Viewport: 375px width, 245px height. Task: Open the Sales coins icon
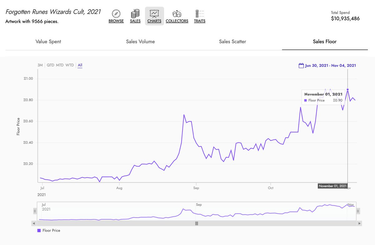click(135, 14)
